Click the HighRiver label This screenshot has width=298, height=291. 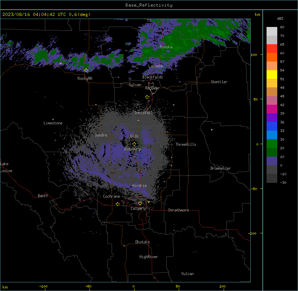coord(149,257)
